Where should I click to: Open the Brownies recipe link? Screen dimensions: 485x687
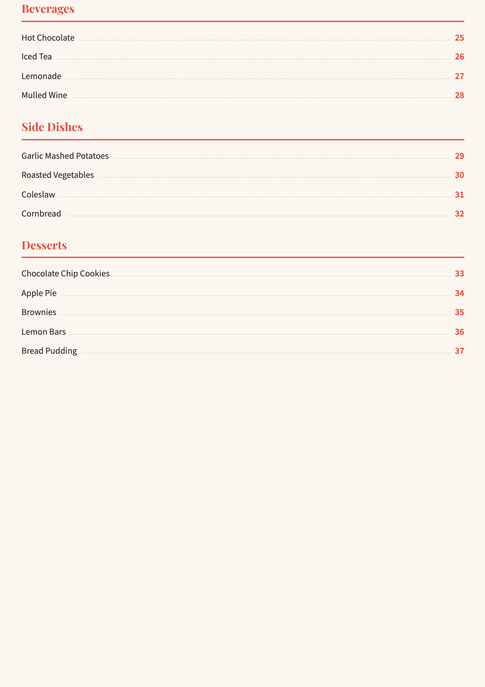(242, 312)
